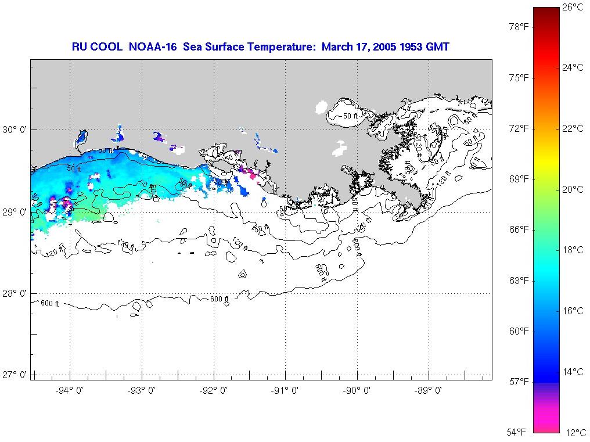Click the 24°C colorbar label
The height and width of the screenshot is (442, 590).
pos(573,67)
